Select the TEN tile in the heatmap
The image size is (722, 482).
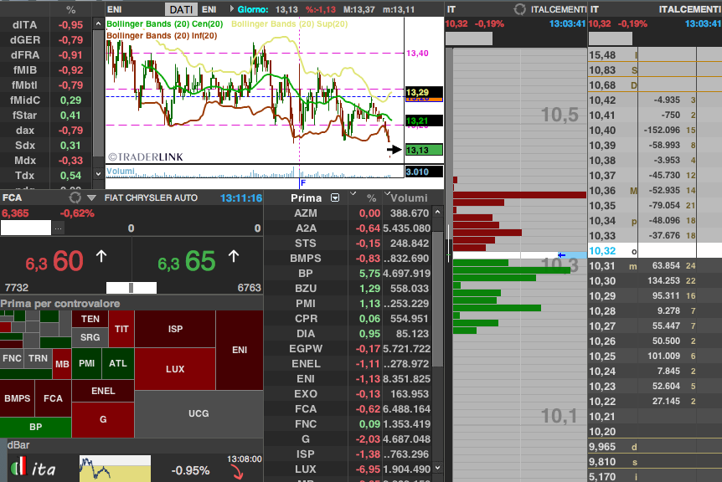coord(90,319)
